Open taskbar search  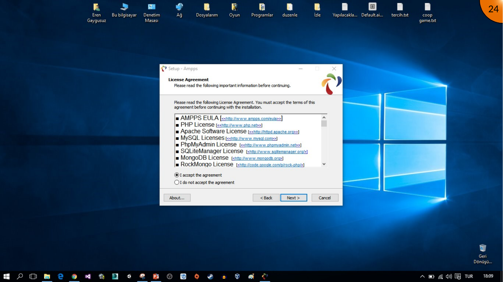click(20, 276)
